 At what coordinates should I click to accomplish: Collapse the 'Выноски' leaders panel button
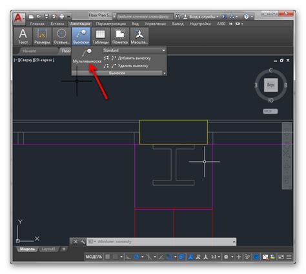pyautogui.click(x=81, y=36)
